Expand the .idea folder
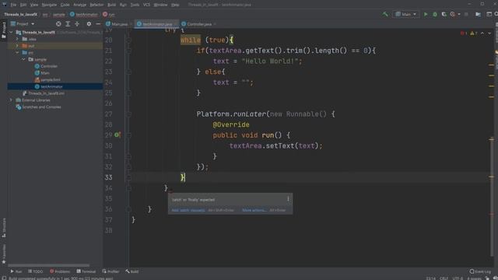498x280 pixels. tap(17, 39)
